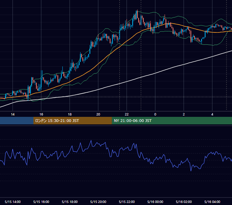The height and width of the screenshot is (205, 232).
Task: Click the oscillator's highest peak near 19:30
Action: point(91,140)
